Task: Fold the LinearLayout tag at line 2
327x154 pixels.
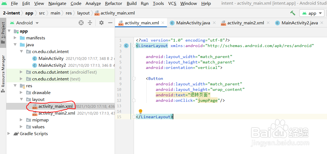Action: tap(134, 46)
